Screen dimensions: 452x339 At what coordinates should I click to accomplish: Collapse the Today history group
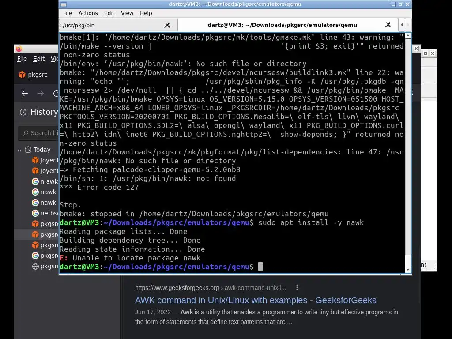(19, 150)
